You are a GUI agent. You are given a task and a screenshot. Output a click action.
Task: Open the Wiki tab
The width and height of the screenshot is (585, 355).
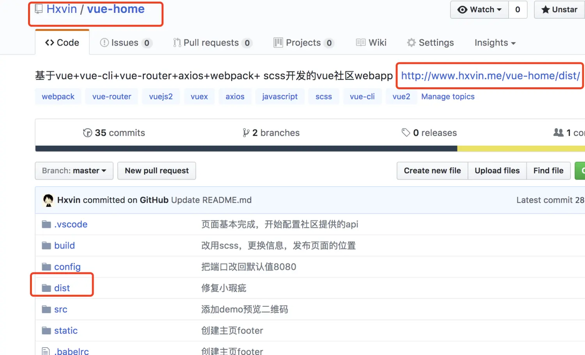tap(371, 42)
